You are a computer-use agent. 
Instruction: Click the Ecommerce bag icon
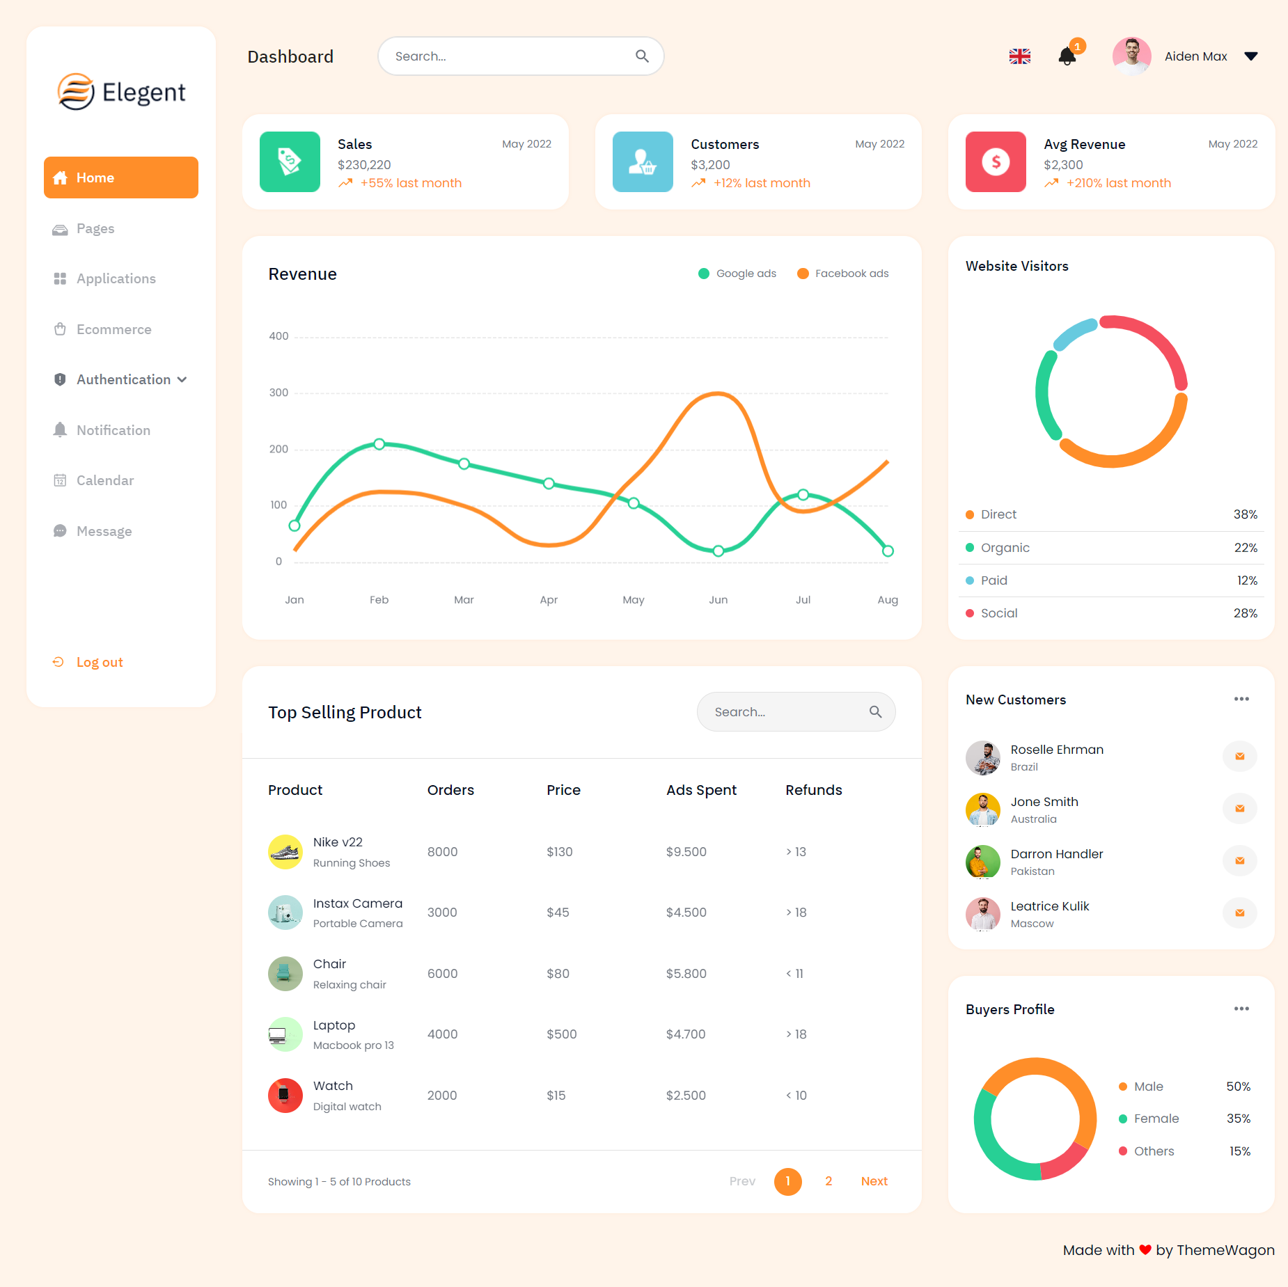61,329
